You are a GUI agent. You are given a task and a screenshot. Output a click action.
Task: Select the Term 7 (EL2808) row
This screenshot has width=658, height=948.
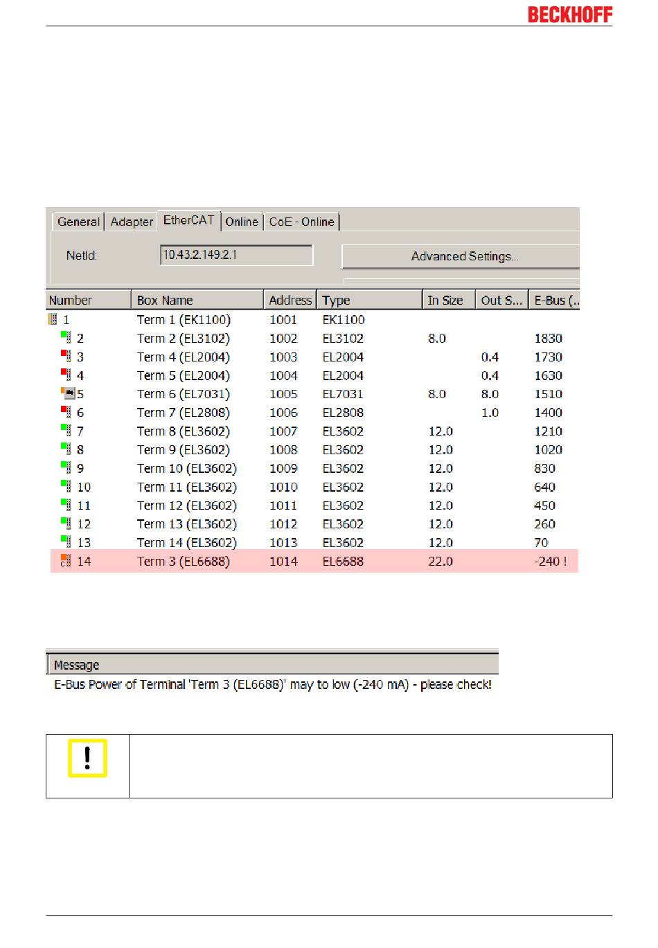(x=314, y=412)
